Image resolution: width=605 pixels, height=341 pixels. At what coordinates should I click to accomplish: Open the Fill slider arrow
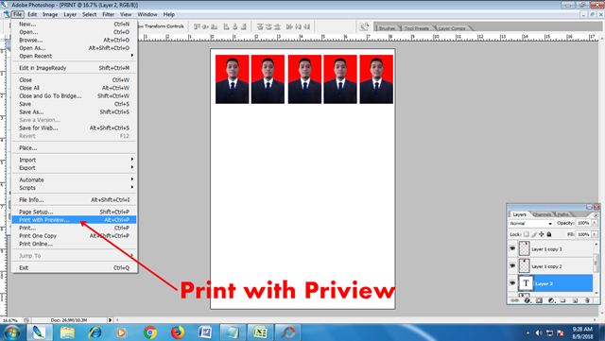(x=595, y=234)
